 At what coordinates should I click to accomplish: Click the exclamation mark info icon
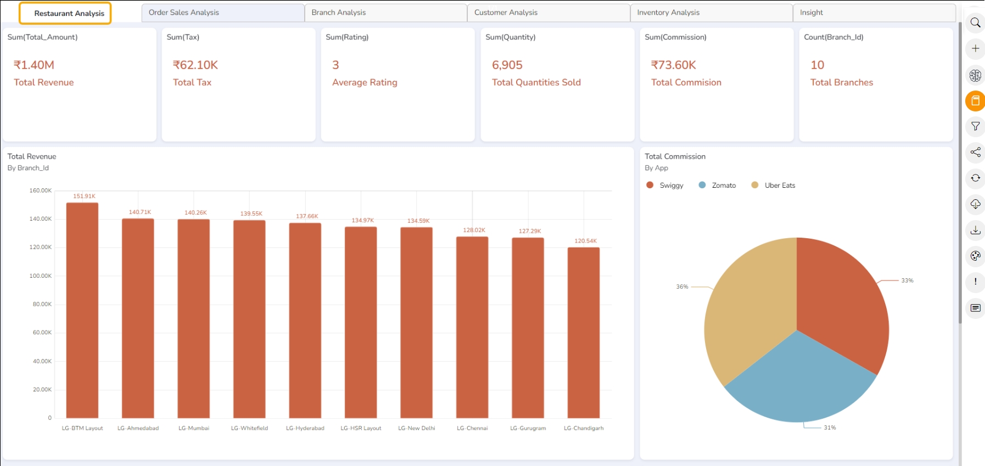[x=975, y=282]
